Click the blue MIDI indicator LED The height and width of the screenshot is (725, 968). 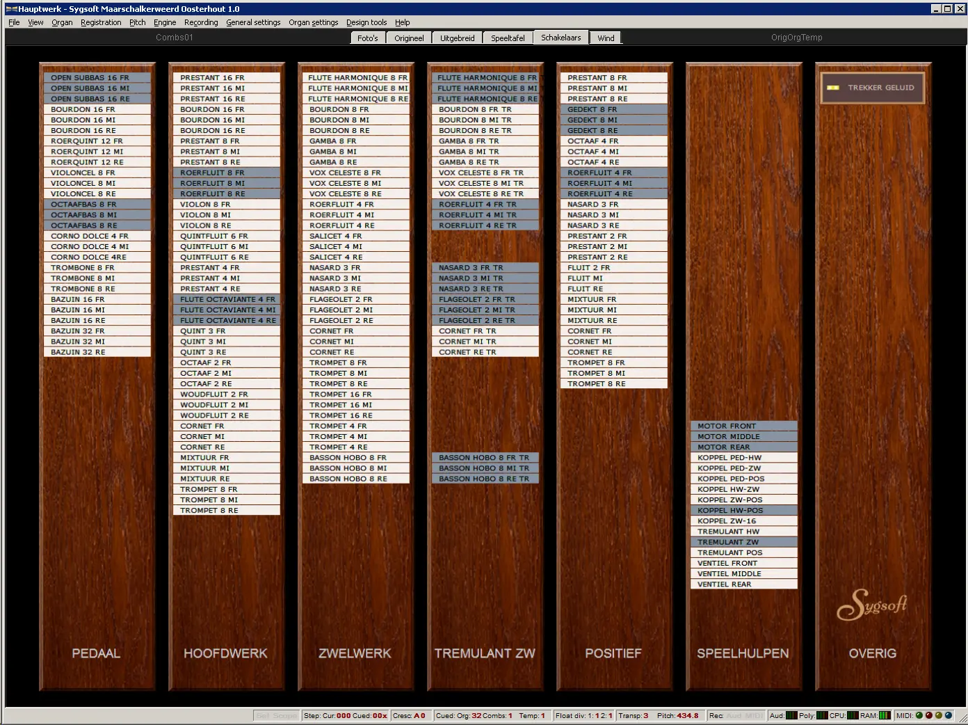point(949,715)
